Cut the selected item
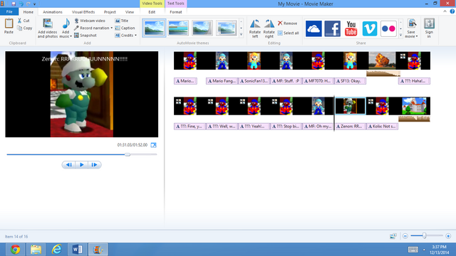456x256 pixels. pos(24,21)
